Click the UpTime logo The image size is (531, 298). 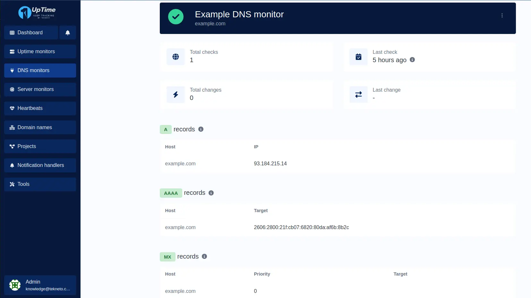click(x=36, y=12)
